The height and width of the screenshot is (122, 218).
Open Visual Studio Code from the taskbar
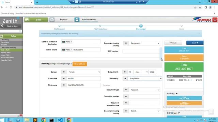point(60,120)
